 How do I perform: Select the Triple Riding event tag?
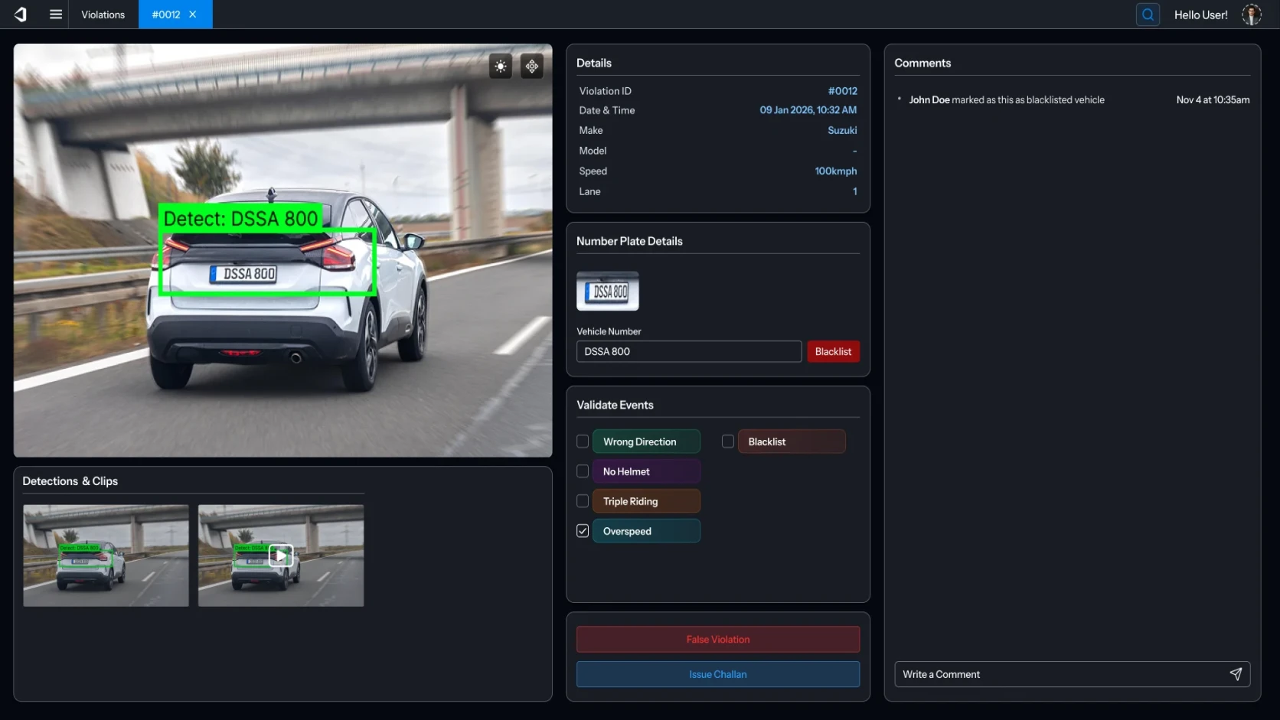646,501
